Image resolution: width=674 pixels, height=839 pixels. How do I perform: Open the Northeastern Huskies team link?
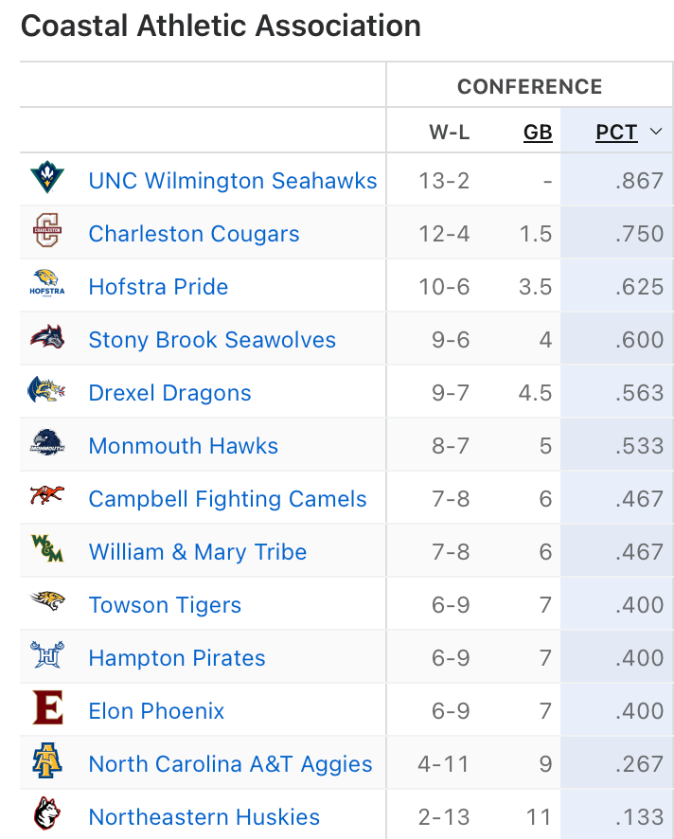click(x=204, y=817)
